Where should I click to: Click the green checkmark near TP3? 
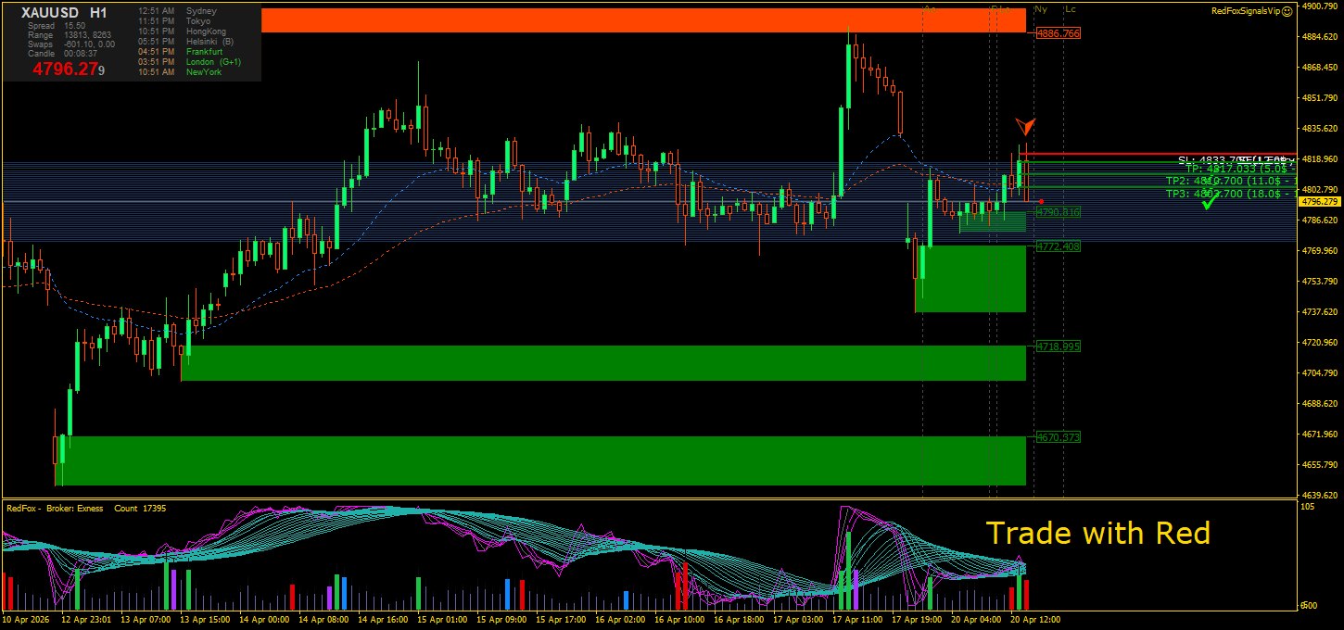pos(1208,202)
